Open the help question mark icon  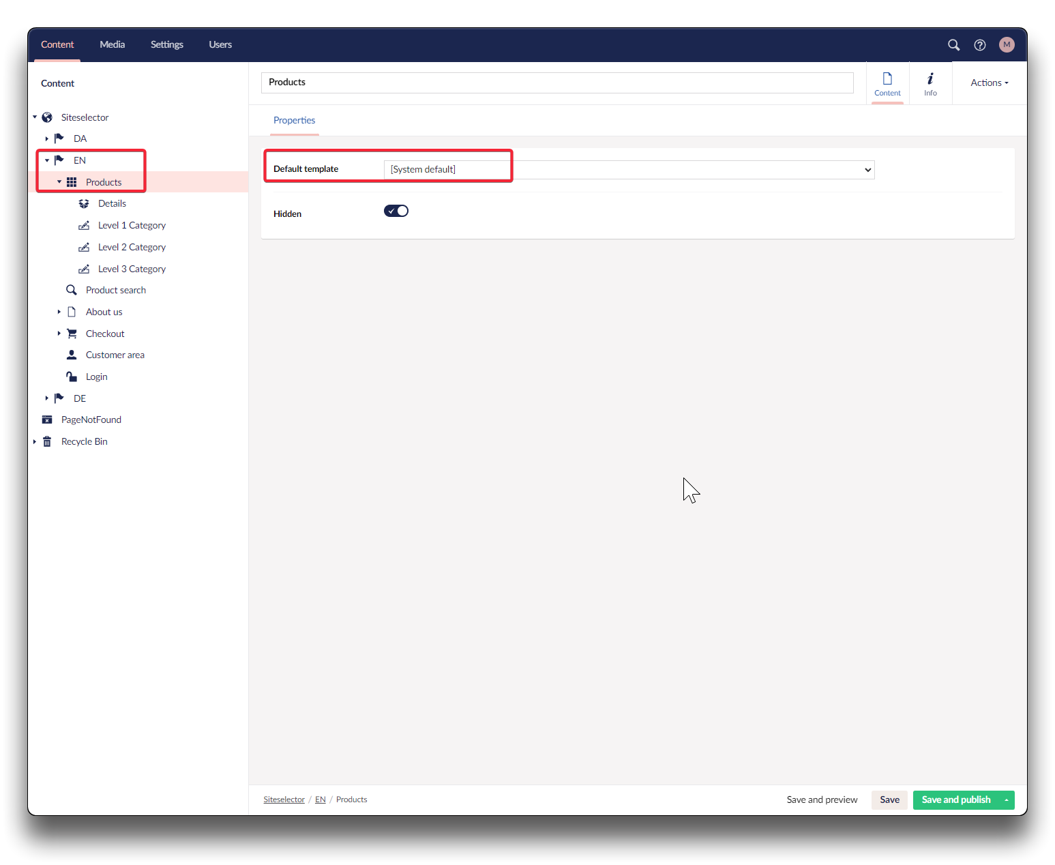pos(979,45)
